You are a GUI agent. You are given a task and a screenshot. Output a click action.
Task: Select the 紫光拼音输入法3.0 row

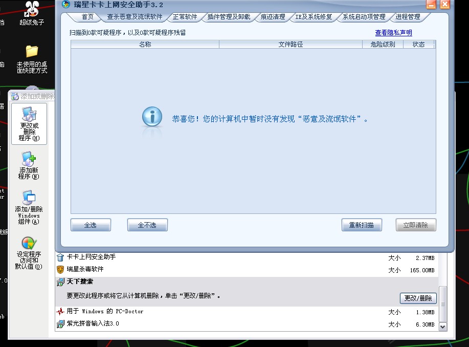pos(247,323)
